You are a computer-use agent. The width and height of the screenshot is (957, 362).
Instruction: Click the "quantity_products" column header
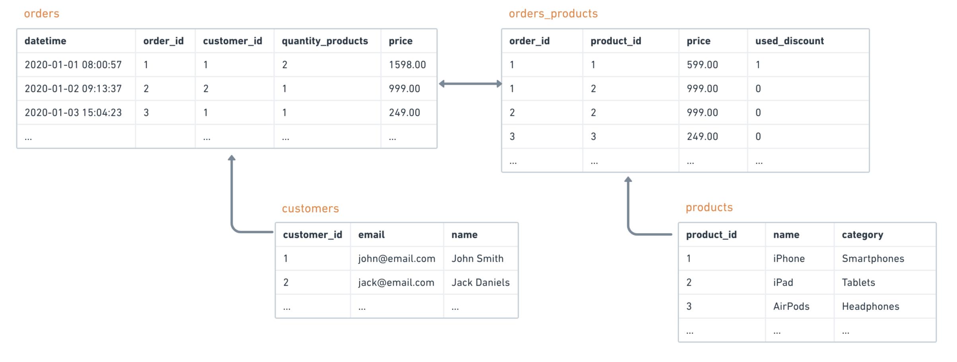tap(325, 41)
